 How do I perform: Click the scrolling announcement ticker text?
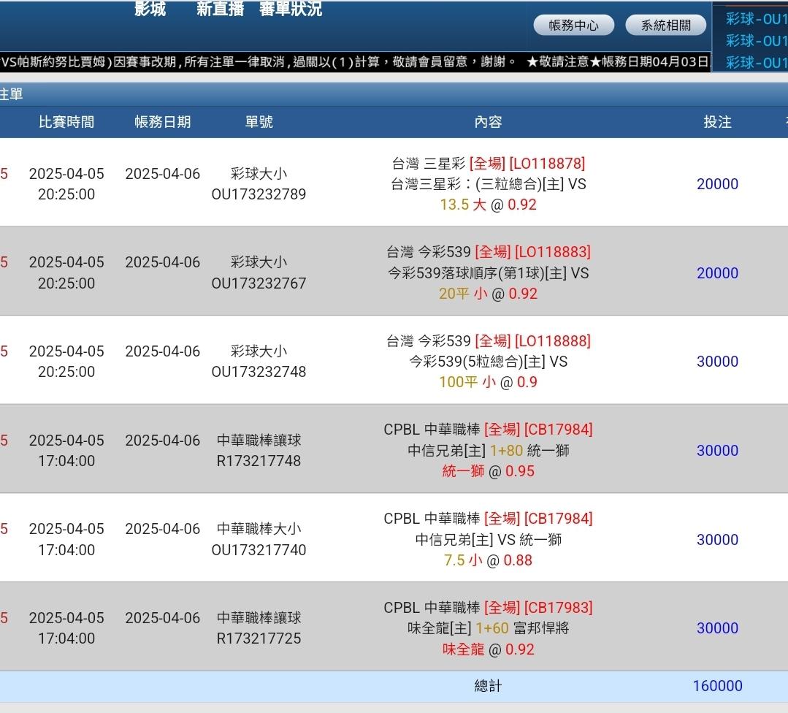[355, 62]
